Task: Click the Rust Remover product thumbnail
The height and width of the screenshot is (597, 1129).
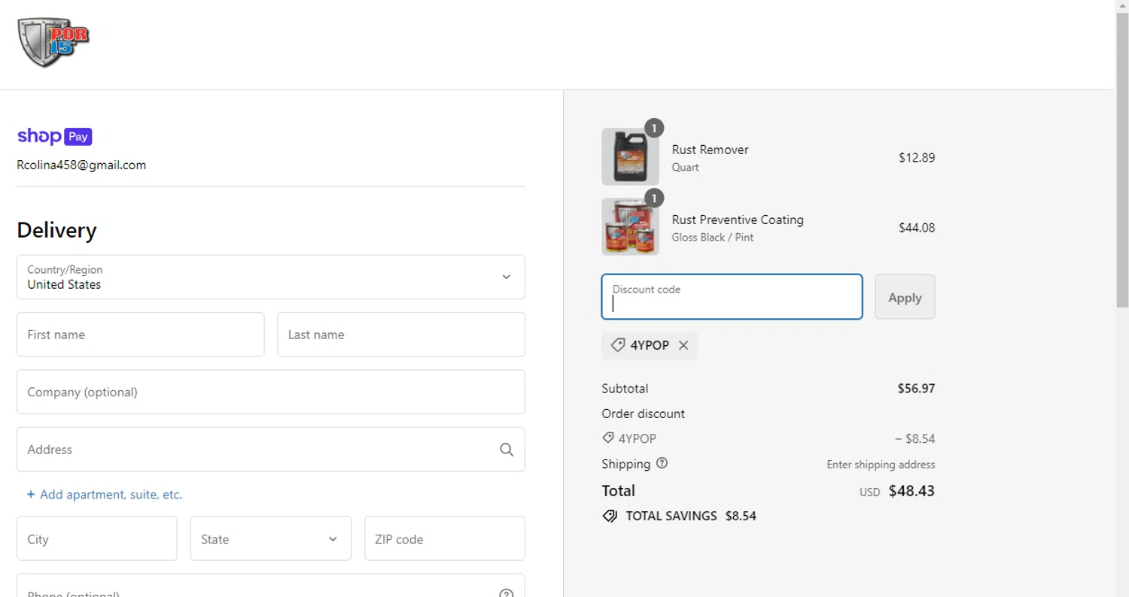Action: [x=630, y=156]
